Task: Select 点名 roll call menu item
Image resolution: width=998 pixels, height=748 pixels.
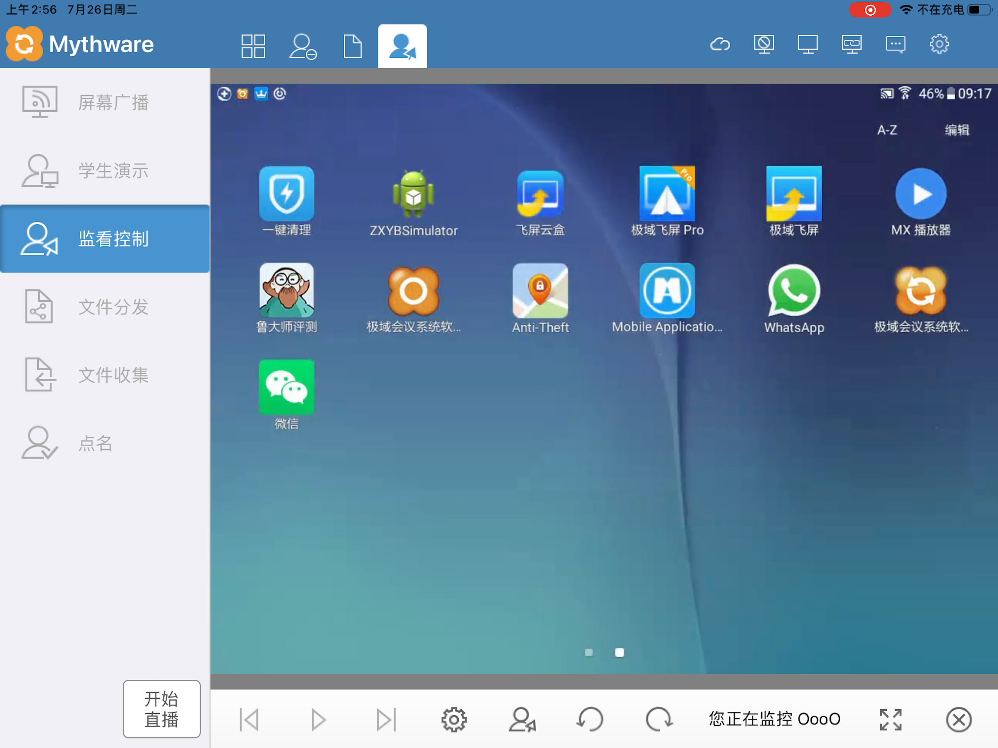Action: click(x=105, y=443)
